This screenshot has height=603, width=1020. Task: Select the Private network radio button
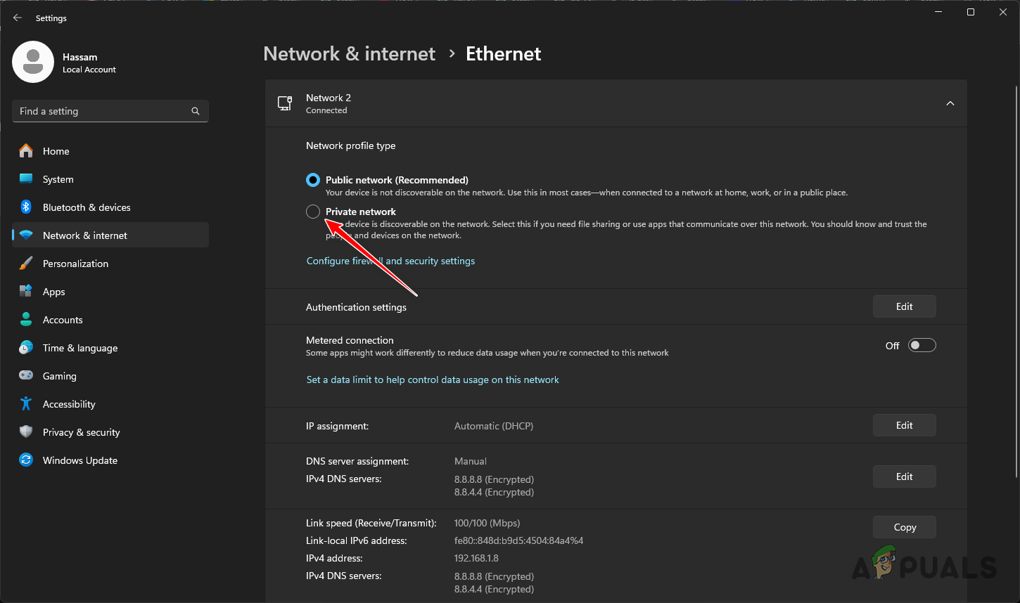coord(312,211)
